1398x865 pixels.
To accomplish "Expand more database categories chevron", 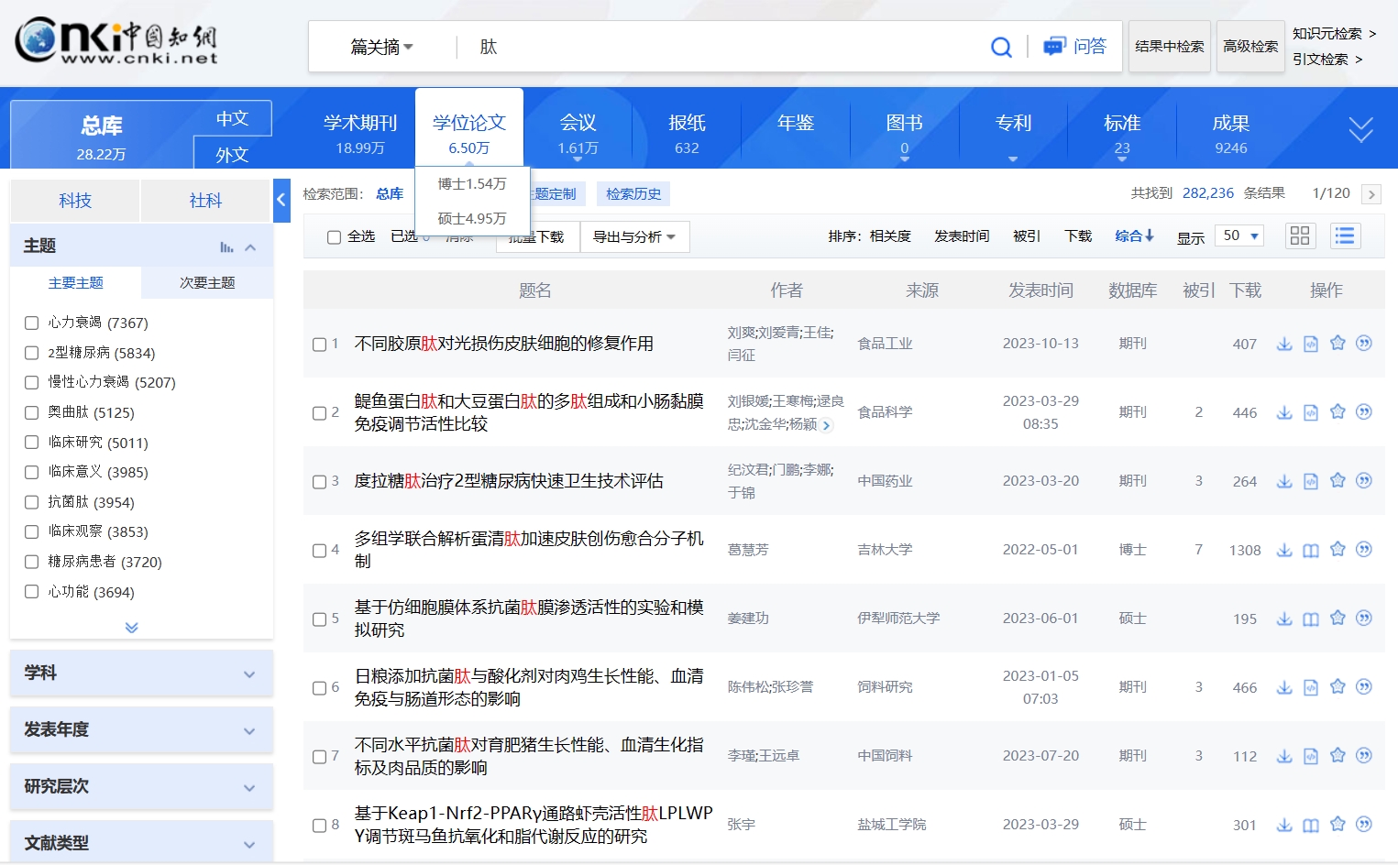I will (1360, 129).
